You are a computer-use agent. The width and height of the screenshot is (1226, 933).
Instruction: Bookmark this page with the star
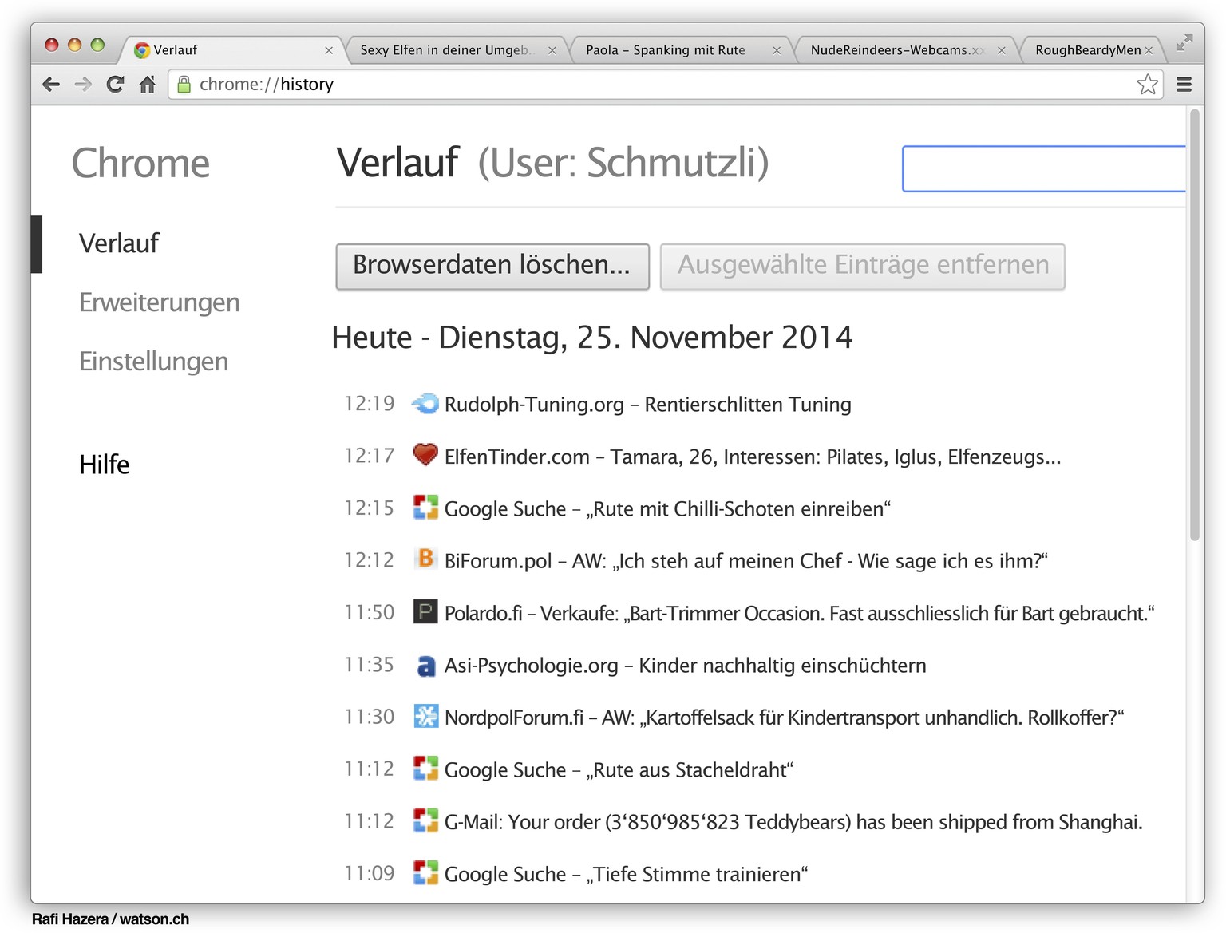pos(1147,84)
